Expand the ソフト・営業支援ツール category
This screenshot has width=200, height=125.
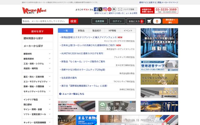pos(37,114)
